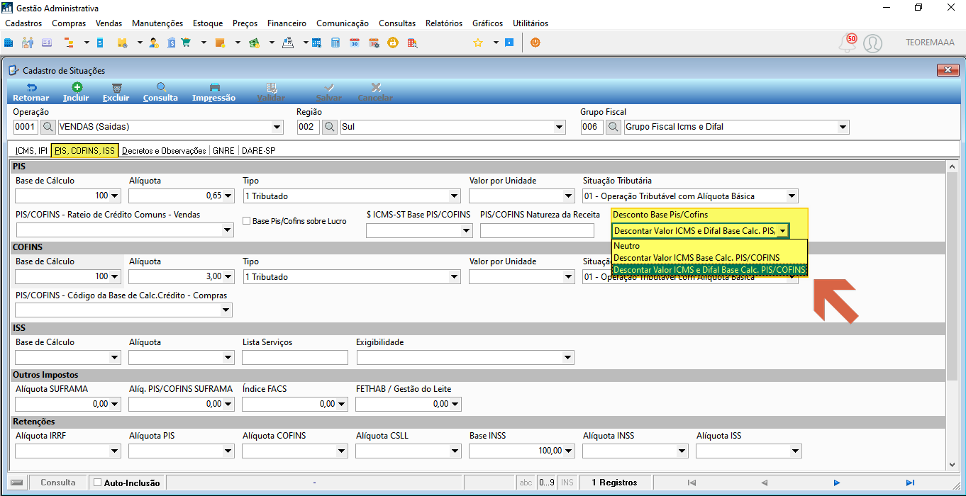Image resolution: width=966 pixels, height=496 pixels.
Task: Open the Utilitários menu
Action: (x=531, y=23)
